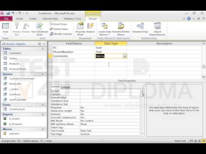Select the ProductsPhoto table
Screen dimensions: 206x154
(18, 69)
